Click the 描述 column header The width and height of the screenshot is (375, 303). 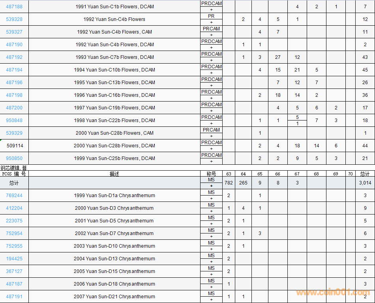114,174
